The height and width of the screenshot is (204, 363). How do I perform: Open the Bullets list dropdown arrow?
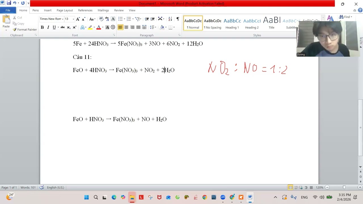(125, 19)
